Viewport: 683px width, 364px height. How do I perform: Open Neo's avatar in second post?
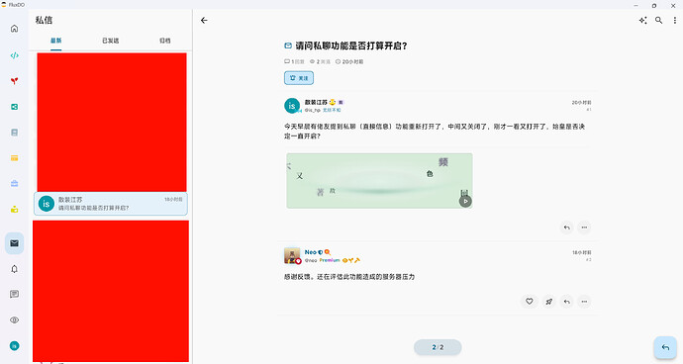(x=292, y=256)
